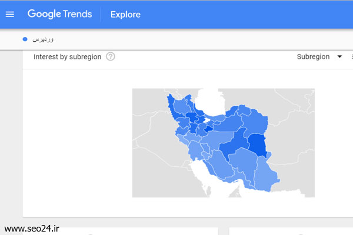
Task: Select the light blue southeastern Sistan province
Action: pyautogui.click(x=266, y=174)
